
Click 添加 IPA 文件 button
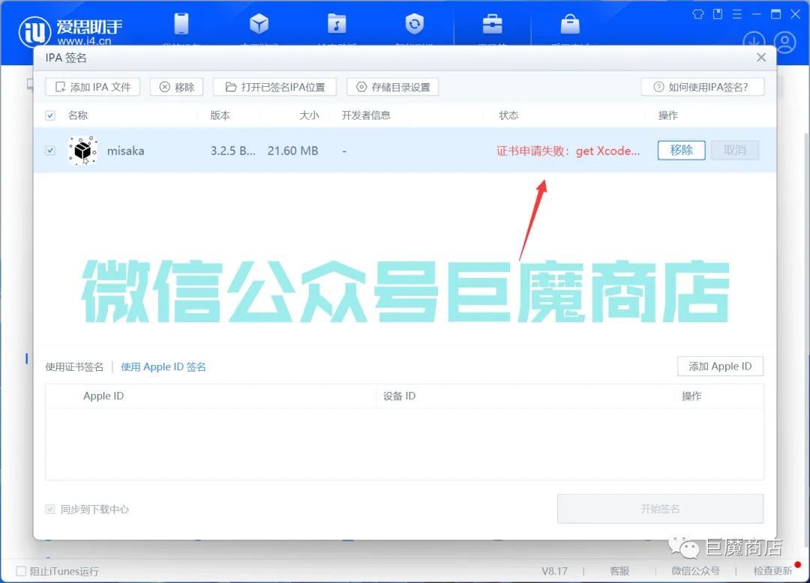pyautogui.click(x=93, y=87)
